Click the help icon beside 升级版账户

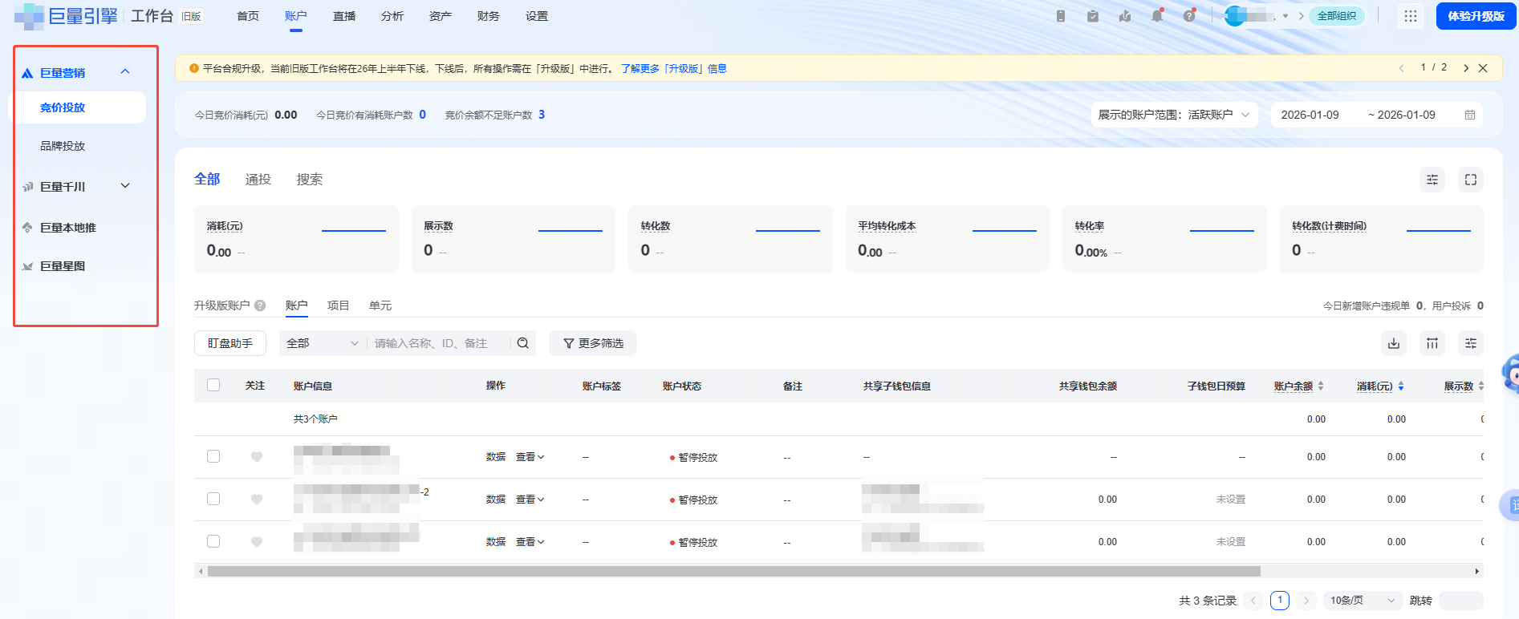pyautogui.click(x=260, y=305)
